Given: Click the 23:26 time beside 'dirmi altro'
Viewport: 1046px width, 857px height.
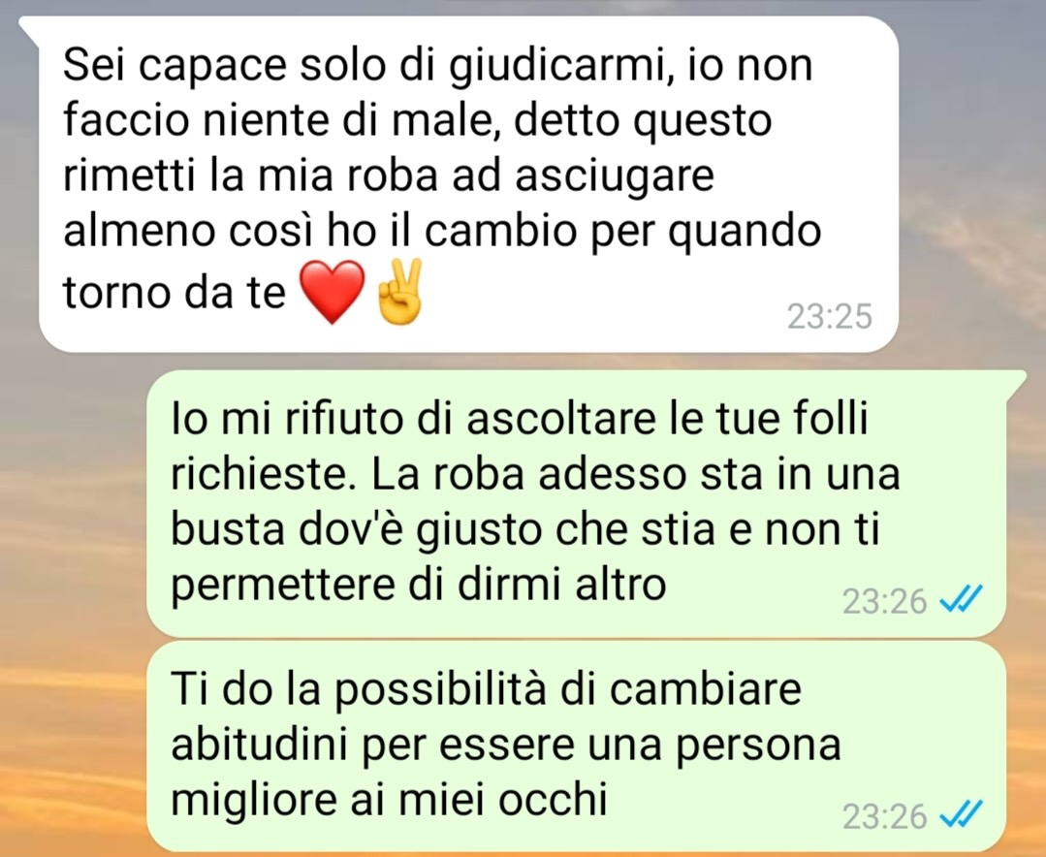Looking at the screenshot, I should click(x=884, y=602).
